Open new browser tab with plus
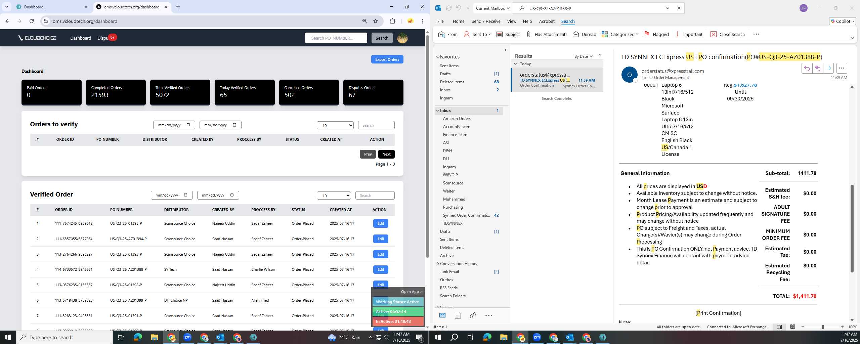Viewport: 860px width, 344px height. click(178, 7)
